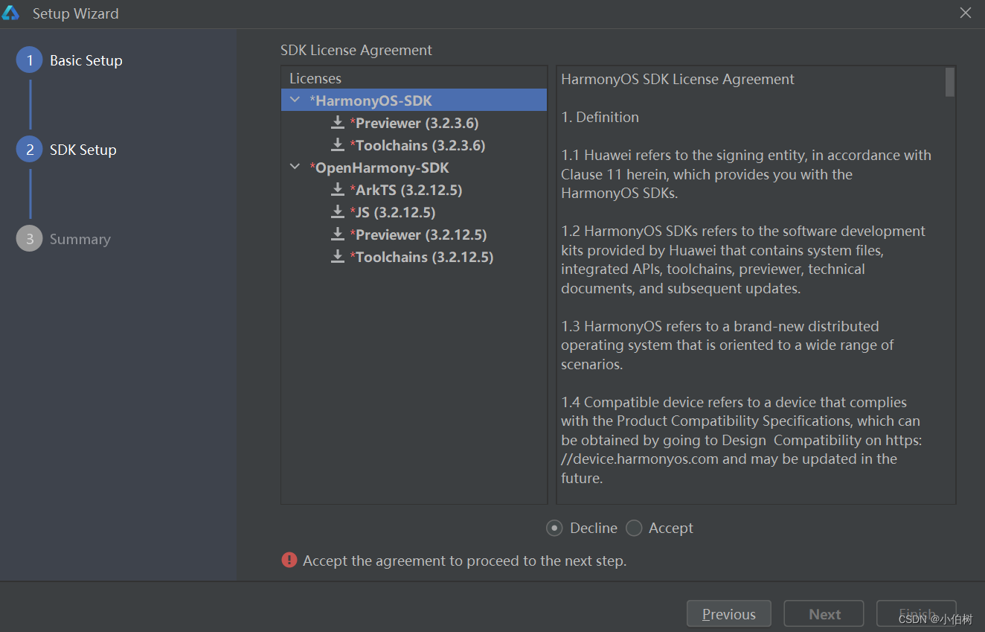Click the DevEco logo in the title bar
Image resolution: width=985 pixels, height=632 pixels.
pos(10,13)
